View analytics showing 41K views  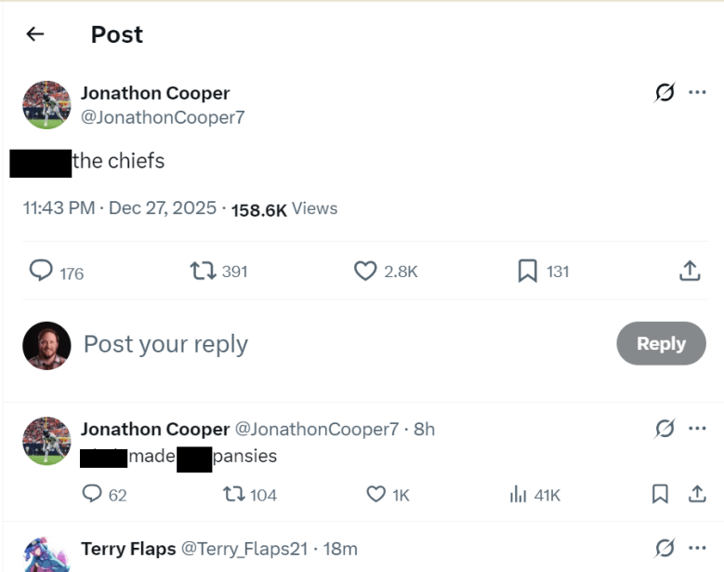[x=519, y=494]
